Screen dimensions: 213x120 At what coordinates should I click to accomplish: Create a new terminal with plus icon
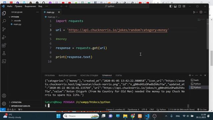coord(190,75)
